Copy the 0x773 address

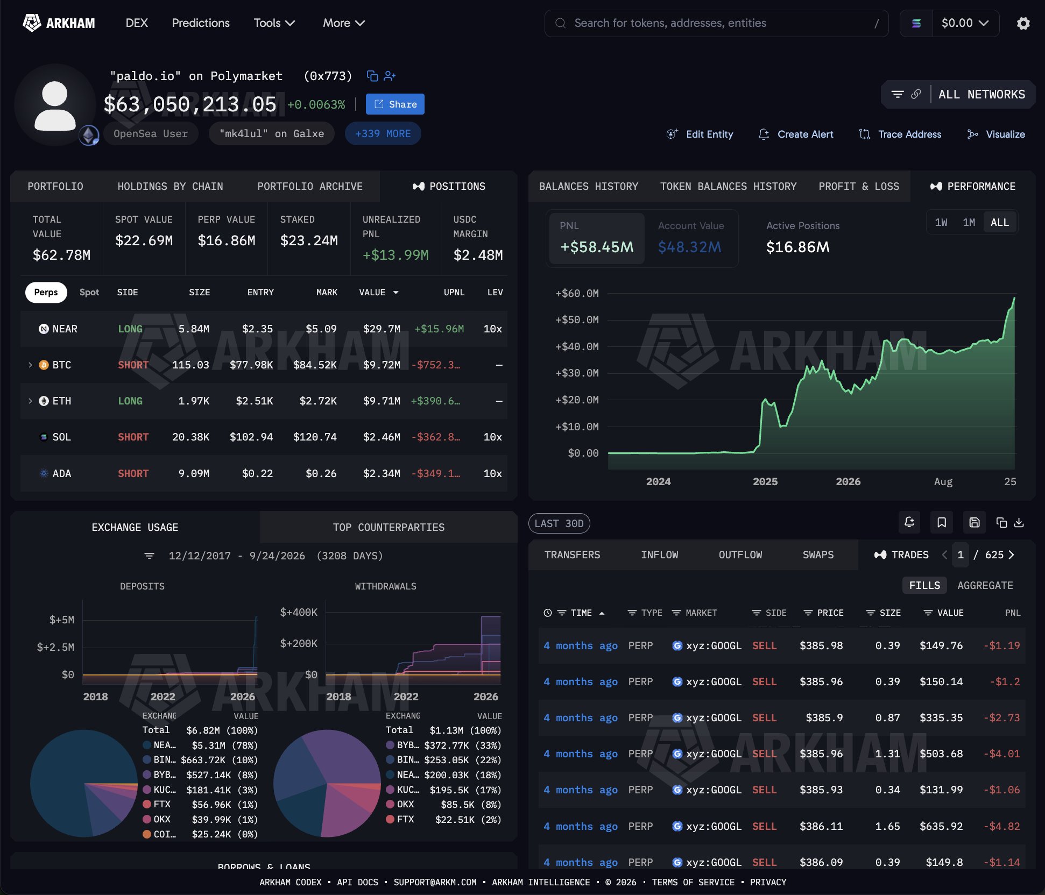[x=372, y=76]
